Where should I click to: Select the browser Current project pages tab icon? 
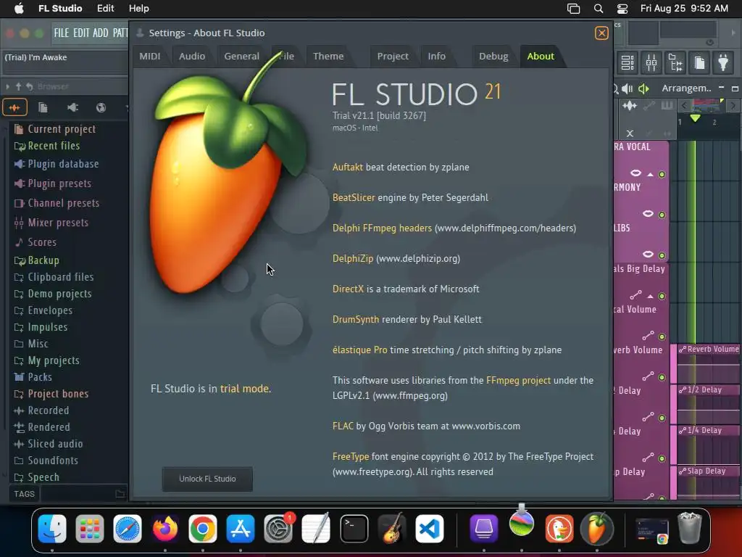pos(43,107)
